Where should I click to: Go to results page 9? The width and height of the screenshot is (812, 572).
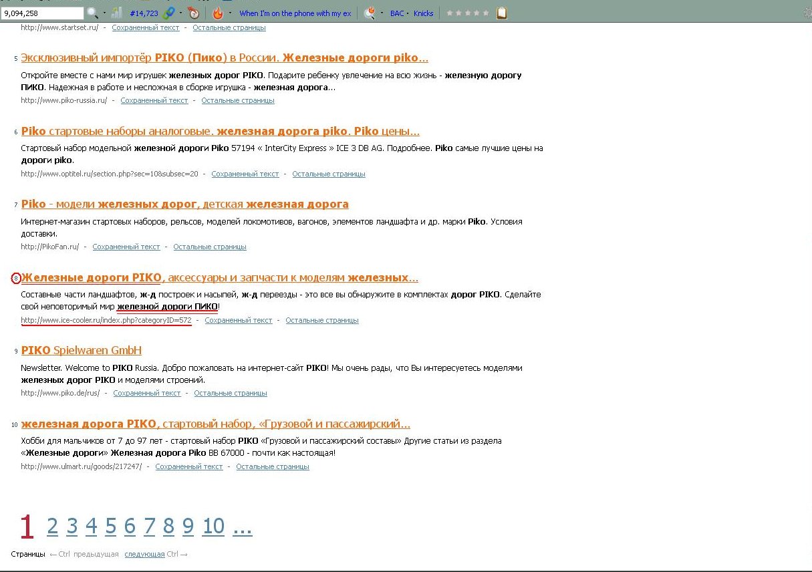pyautogui.click(x=188, y=527)
